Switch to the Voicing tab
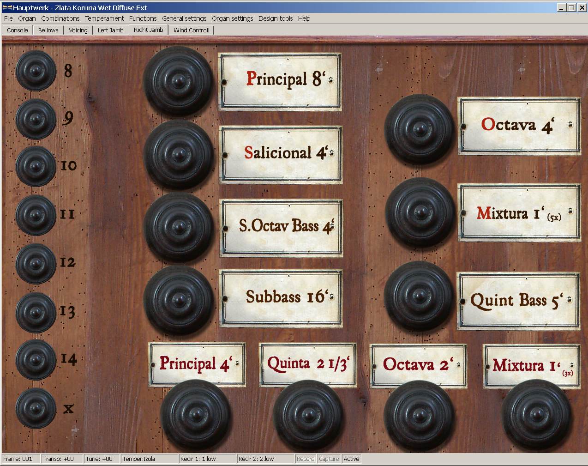Screen dimensions: 588x466 [78, 30]
